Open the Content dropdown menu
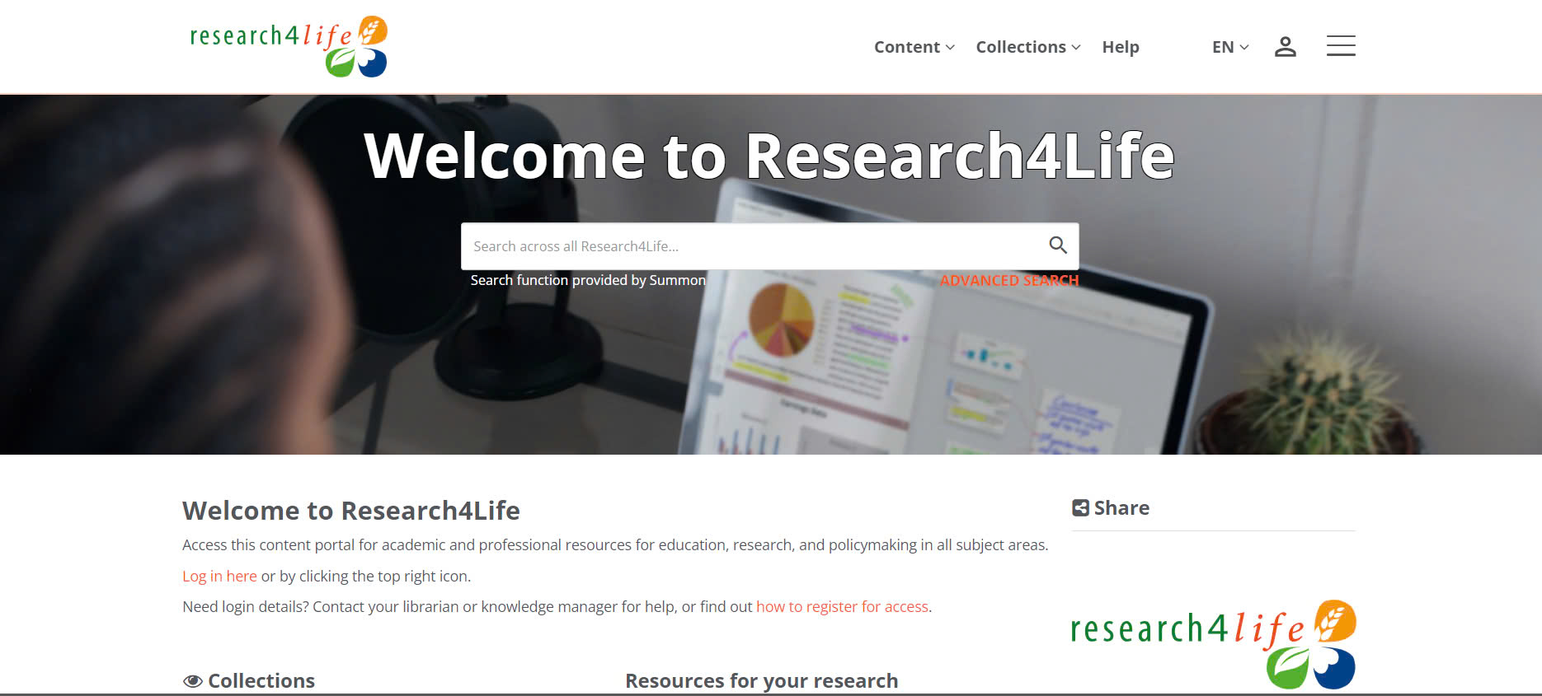1542x696 pixels. click(914, 47)
